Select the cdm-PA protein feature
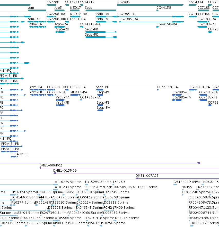219x227 pixels. pyautogui.click(x=38, y=90)
